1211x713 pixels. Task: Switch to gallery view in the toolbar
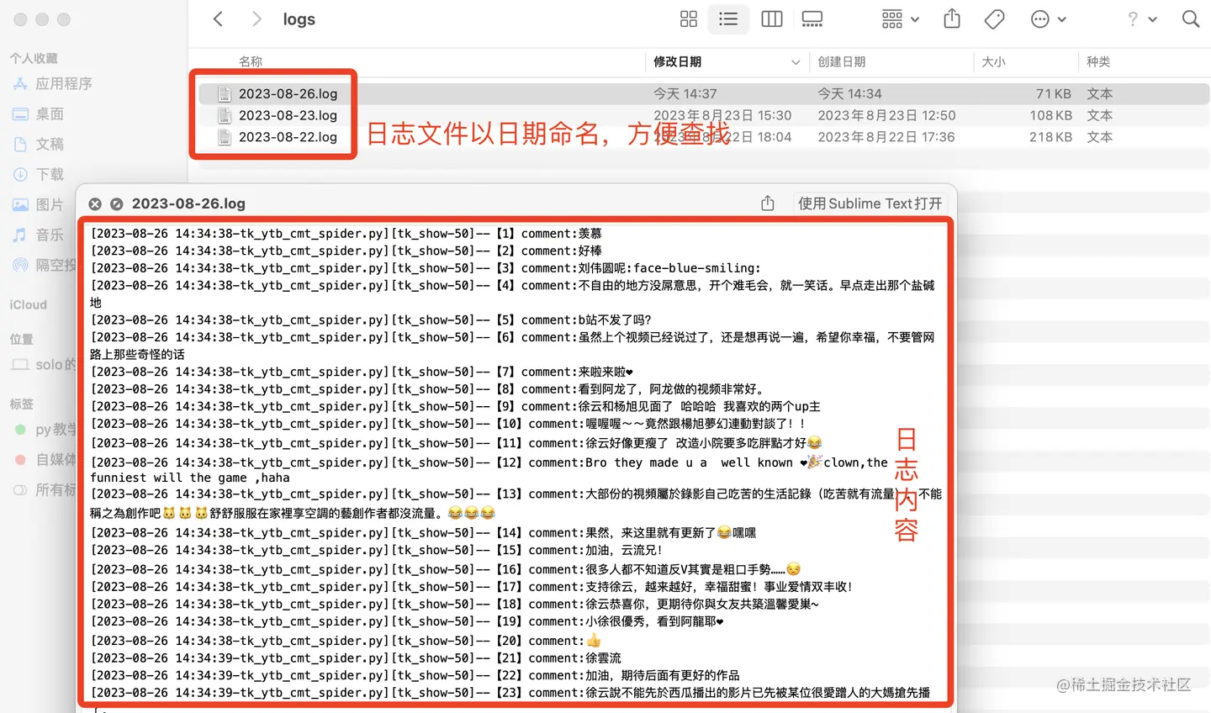(x=812, y=18)
